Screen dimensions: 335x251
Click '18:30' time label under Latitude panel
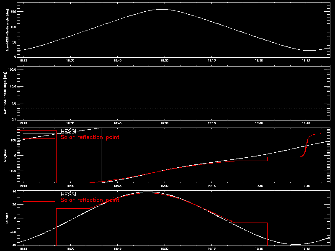pos(70,249)
